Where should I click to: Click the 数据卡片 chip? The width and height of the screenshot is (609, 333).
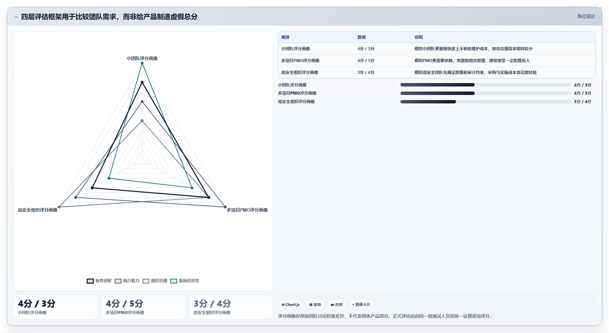pyautogui.click(x=361, y=305)
